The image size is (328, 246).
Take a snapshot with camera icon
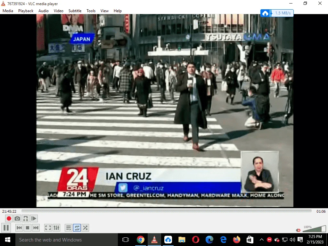pos(17,218)
